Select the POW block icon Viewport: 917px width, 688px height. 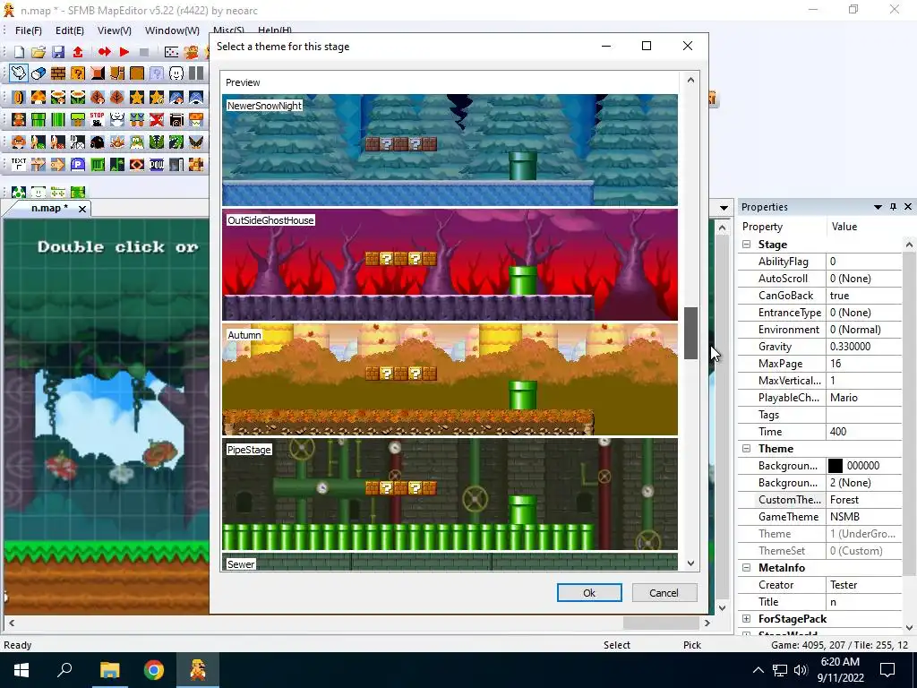(x=157, y=165)
